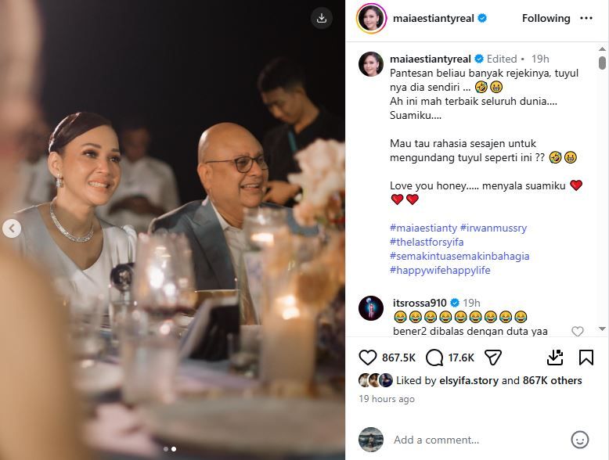Click Add a comment field

pos(477,440)
